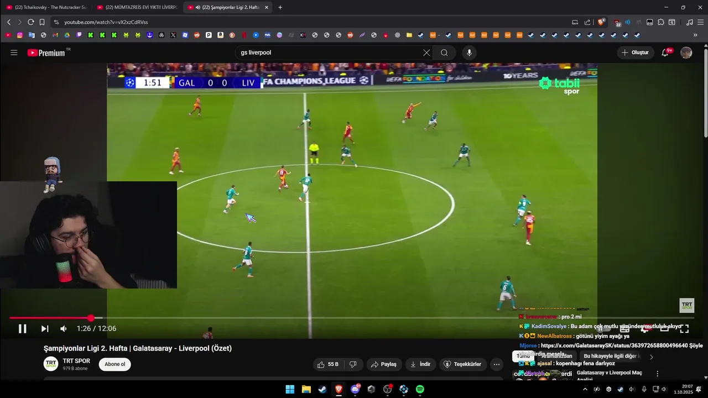Open the related video's three-dot options
Image resolution: width=708 pixels, height=398 pixels.
[657, 374]
